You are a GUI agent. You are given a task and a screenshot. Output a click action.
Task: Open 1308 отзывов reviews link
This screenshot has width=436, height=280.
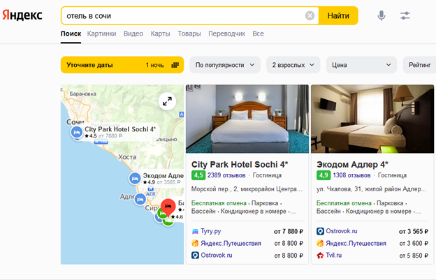[x=351, y=175]
